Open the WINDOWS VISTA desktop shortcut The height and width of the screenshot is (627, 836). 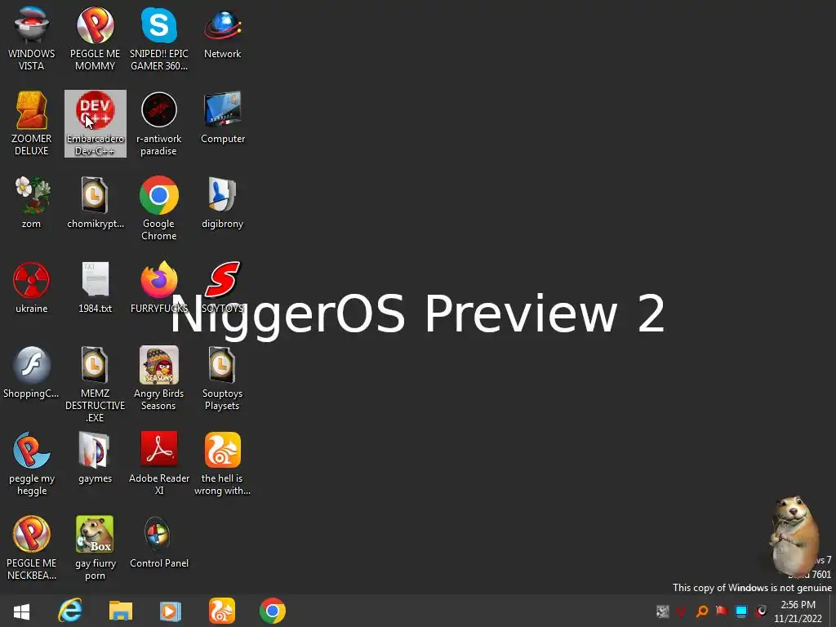(32, 38)
